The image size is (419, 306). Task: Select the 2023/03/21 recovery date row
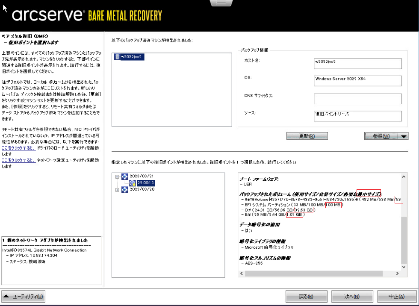pos(142,176)
